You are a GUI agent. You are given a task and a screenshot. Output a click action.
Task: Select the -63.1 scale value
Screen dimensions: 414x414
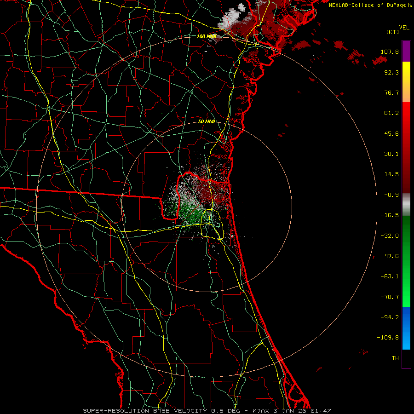(x=390, y=276)
